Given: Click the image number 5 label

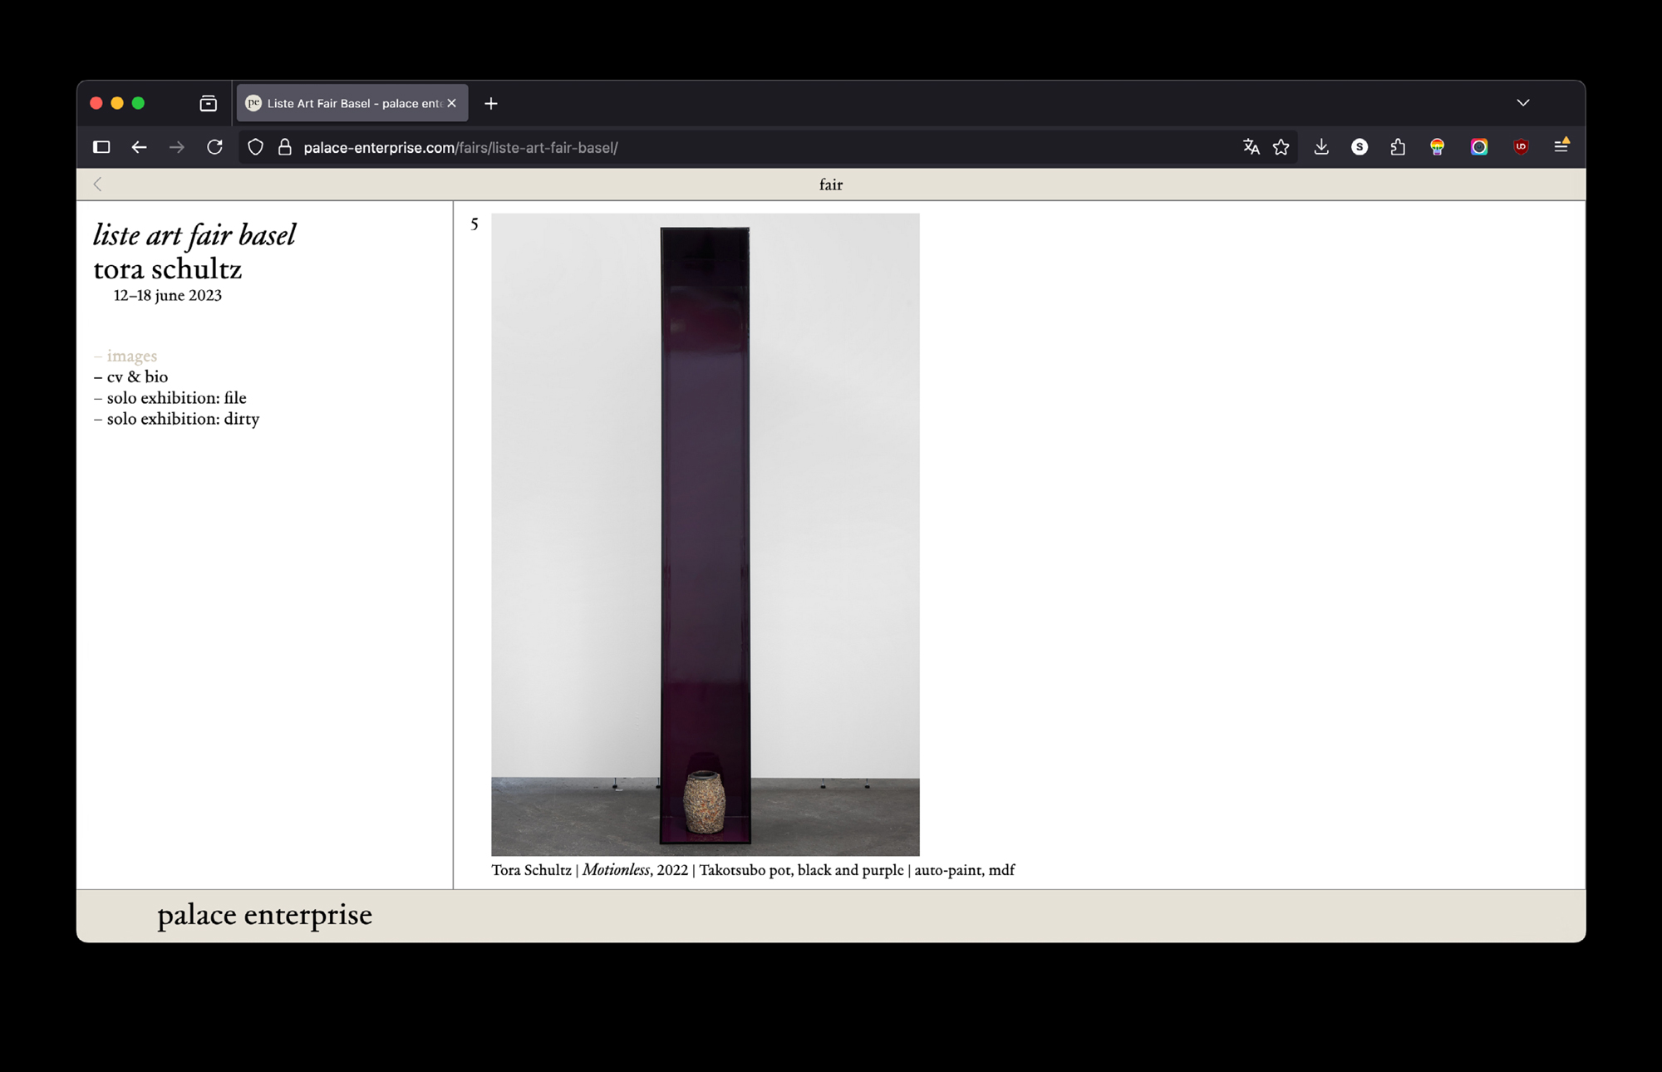Looking at the screenshot, I should pos(475,224).
